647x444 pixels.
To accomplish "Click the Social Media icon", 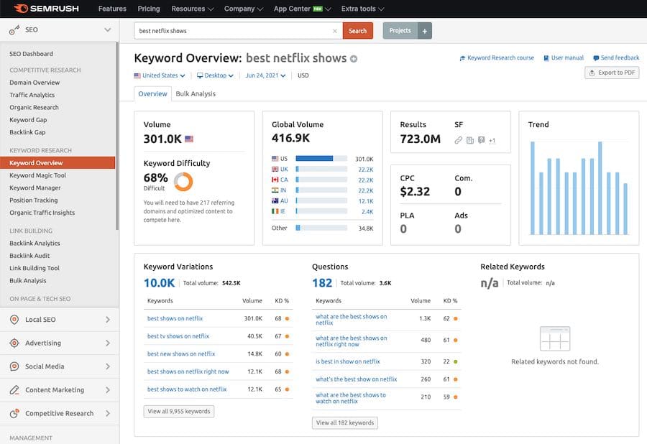I will pos(14,366).
